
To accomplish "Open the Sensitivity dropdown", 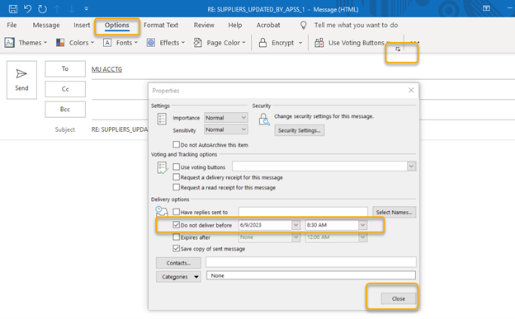I will click(226, 129).
